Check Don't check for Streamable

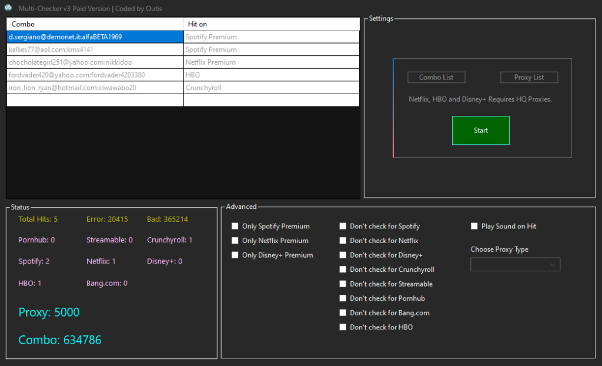[343, 284]
